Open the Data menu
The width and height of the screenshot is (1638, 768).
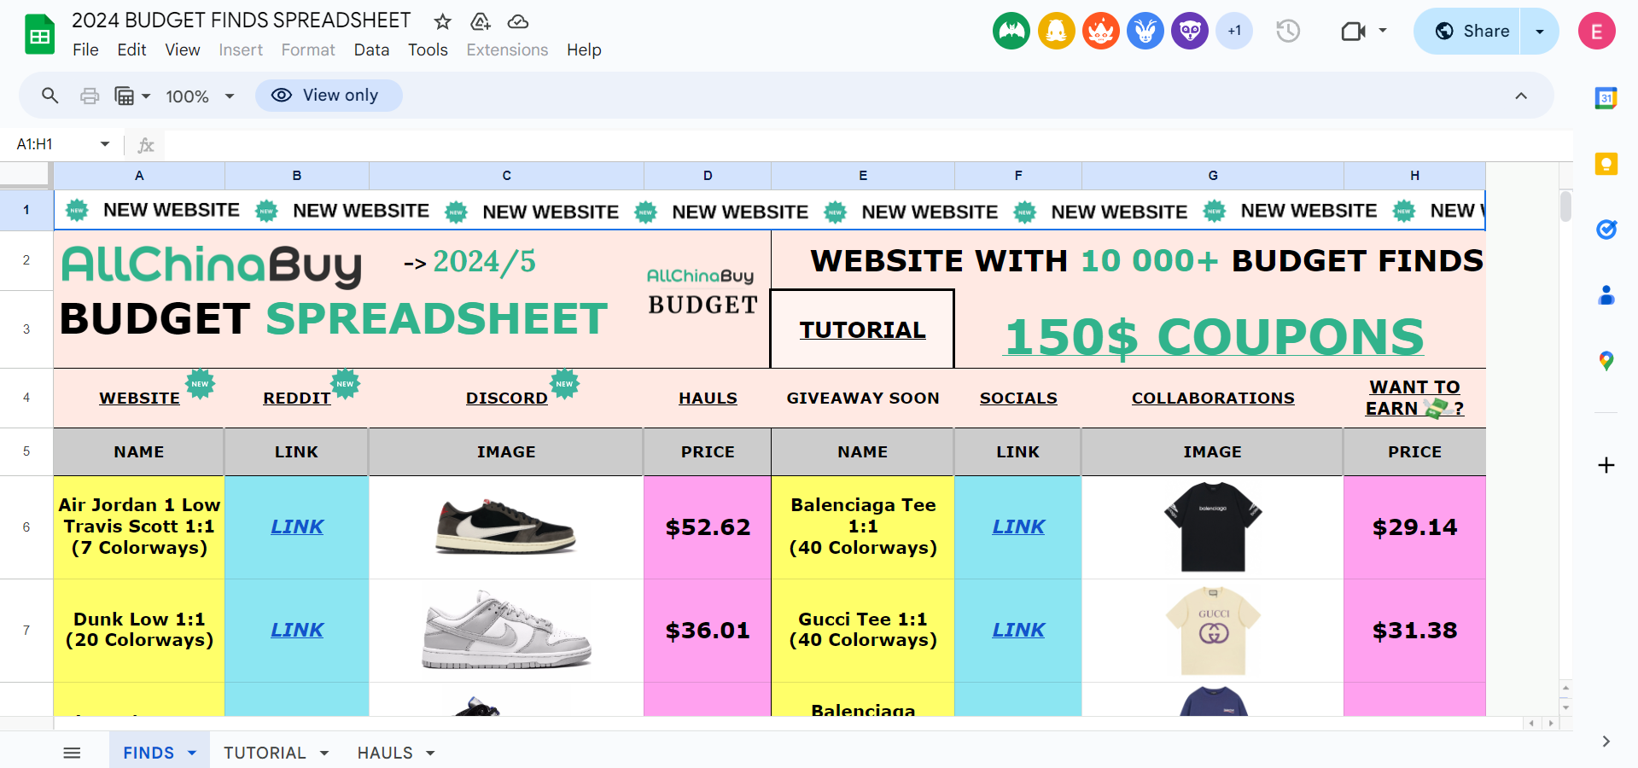(x=371, y=50)
